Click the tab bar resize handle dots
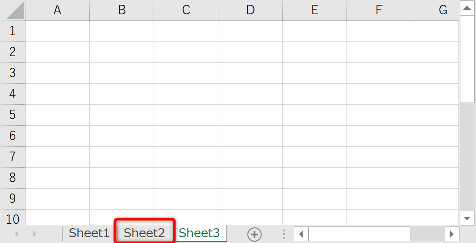 point(284,234)
